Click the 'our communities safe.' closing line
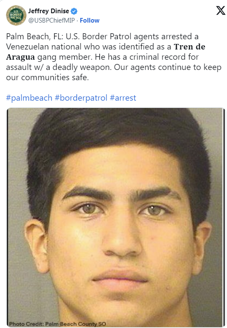This screenshot has height=328, width=227. [47, 78]
